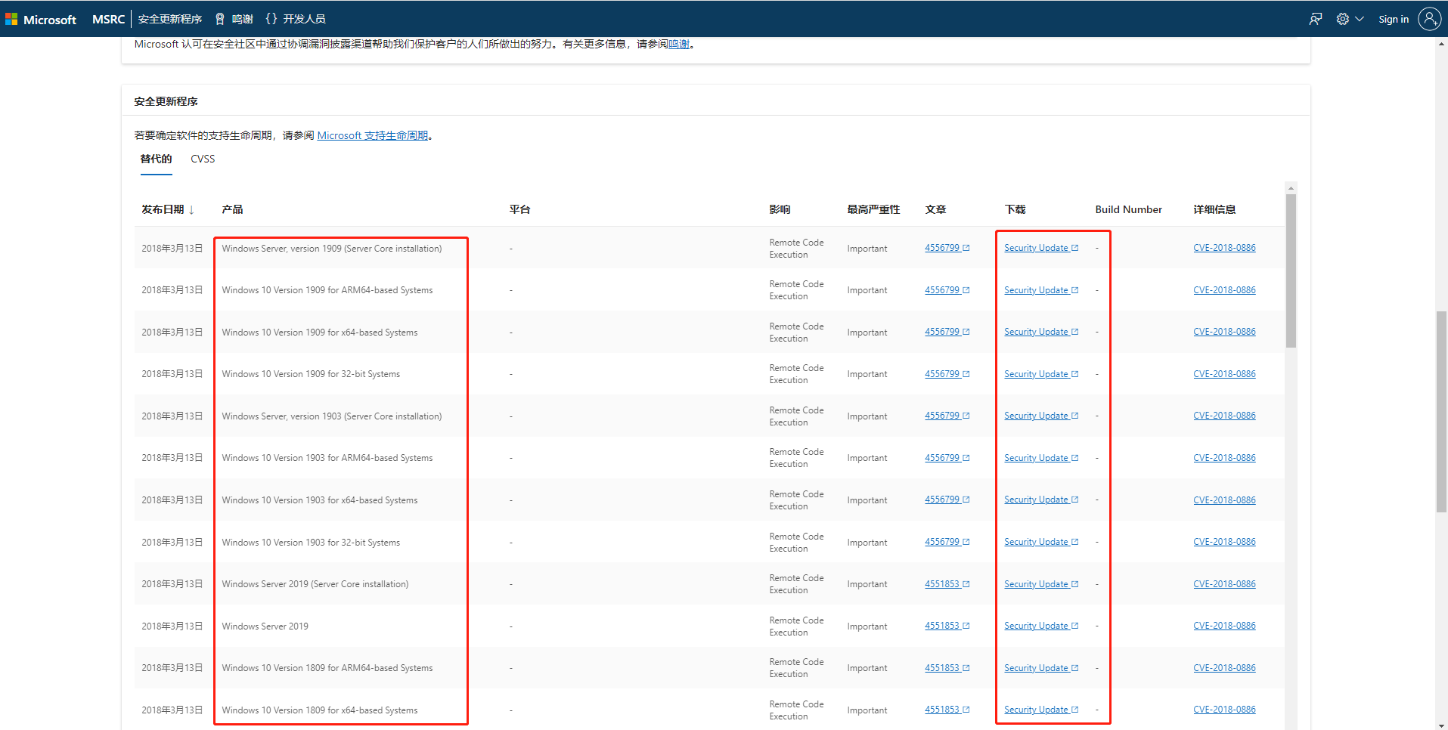Open Security Update for Windows Server 1909 Core
Image resolution: width=1448 pixels, height=730 pixels.
point(1041,249)
